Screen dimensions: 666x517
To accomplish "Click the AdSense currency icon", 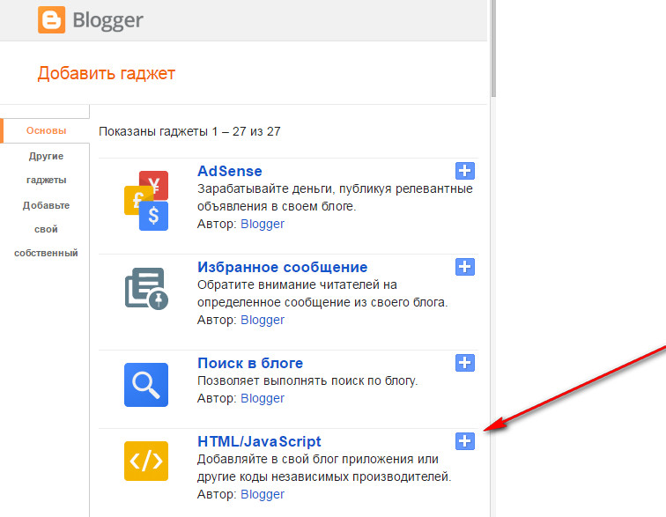I will coord(146,201).
